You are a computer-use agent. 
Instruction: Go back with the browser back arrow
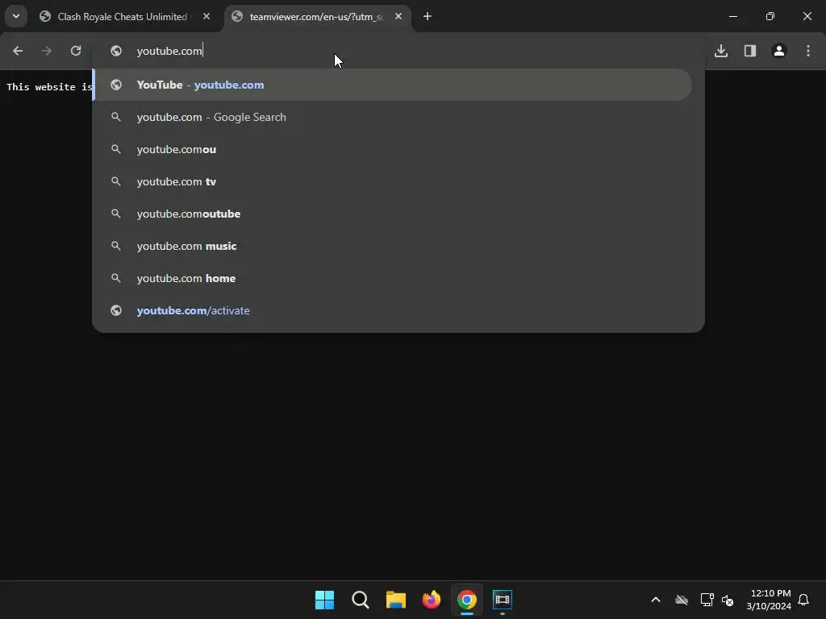18,51
